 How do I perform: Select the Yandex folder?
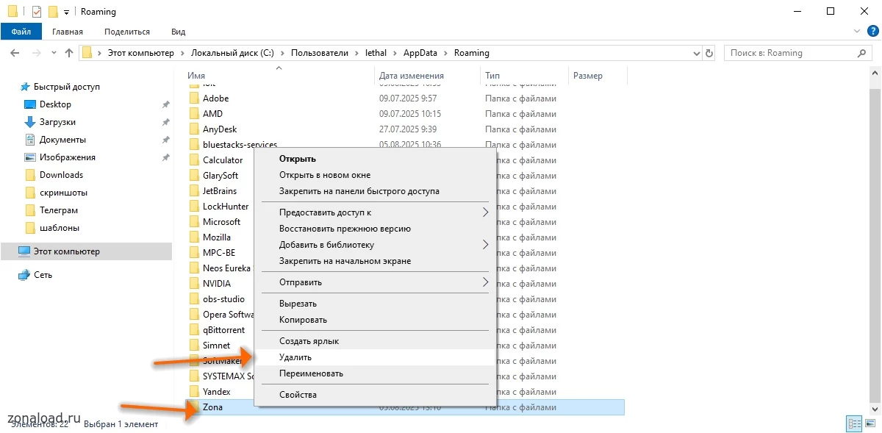click(x=216, y=392)
